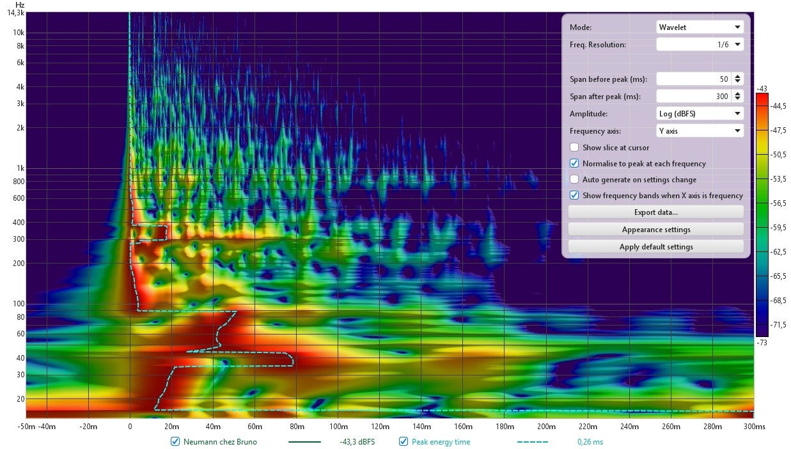Enable Auto generate on settings change

574,180
